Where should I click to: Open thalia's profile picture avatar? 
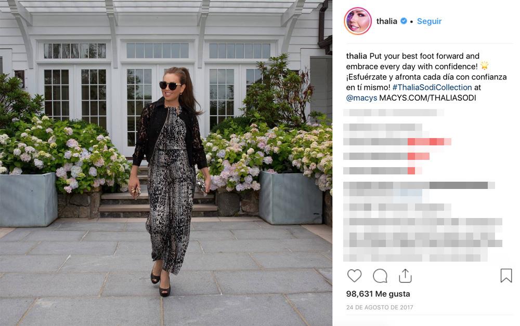pyautogui.click(x=358, y=21)
